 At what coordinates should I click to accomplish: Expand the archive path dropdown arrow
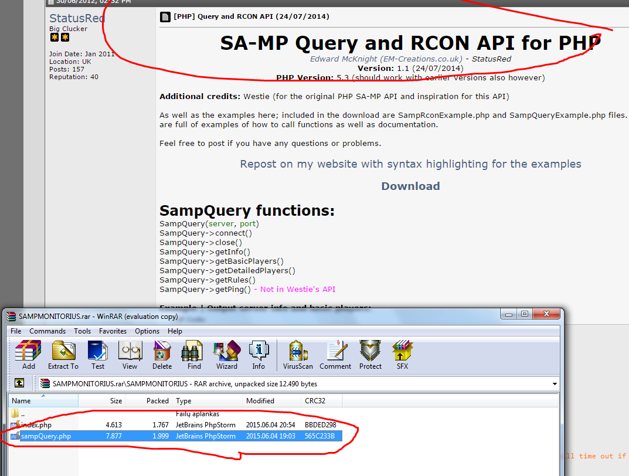555,384
